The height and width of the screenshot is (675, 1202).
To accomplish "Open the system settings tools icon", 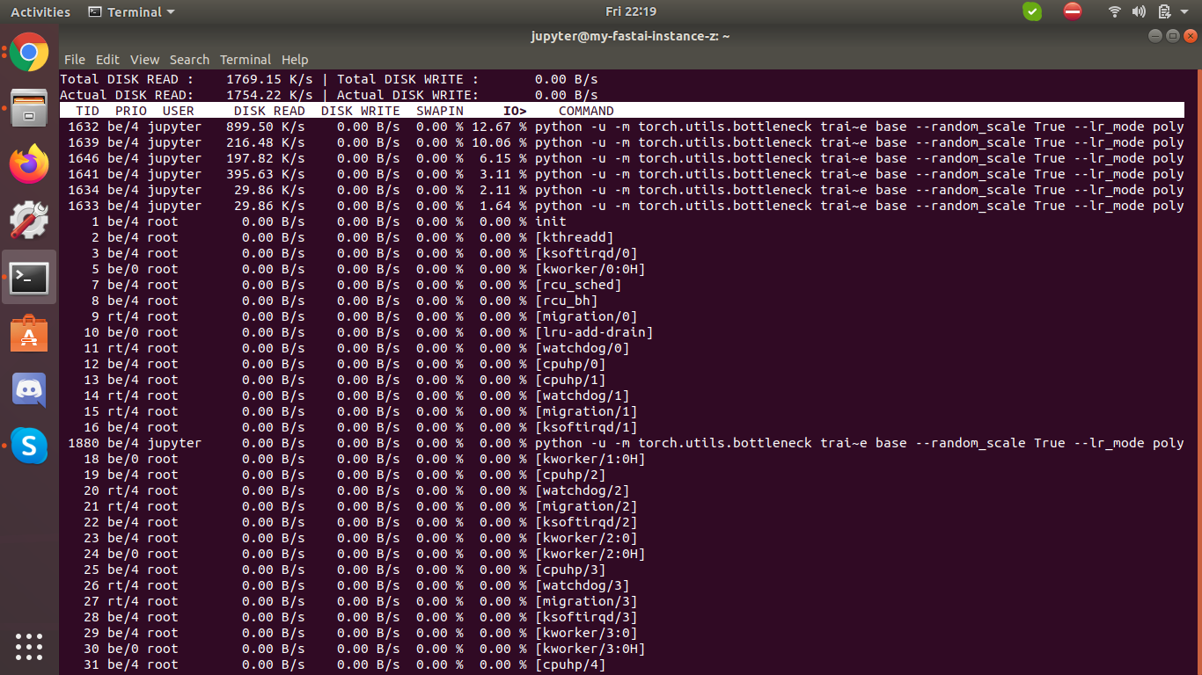I will [x=29, y=221].
